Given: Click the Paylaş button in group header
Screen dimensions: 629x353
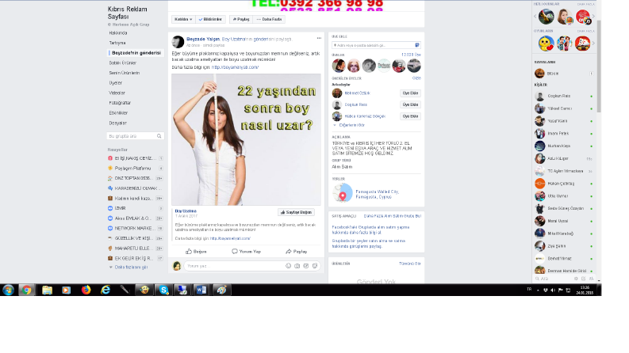Looking at the screenshot, I should pos(241,19).
